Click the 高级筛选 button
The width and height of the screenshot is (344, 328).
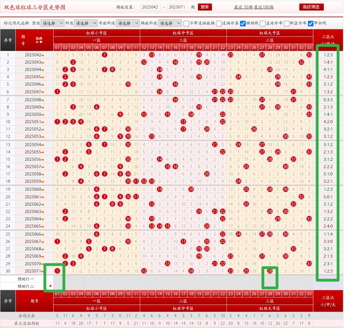[x=311, y=7]
